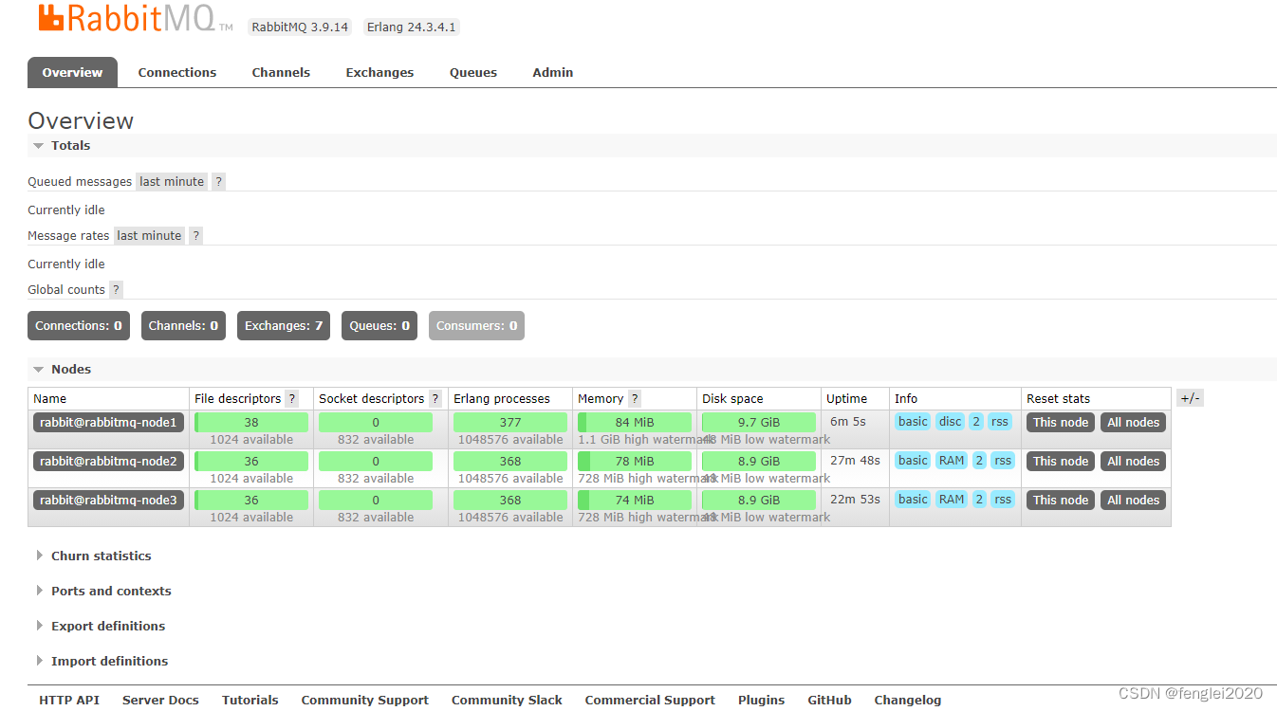Image resolution: width=1277 pixels, height=711 pixels.
Task: Open the Changelog footer link
Action: point(908,701)
